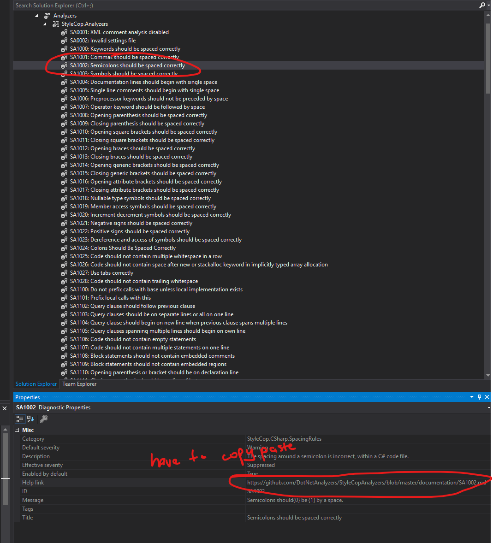Select SA1018: Nullable type symbols rule
Screen dimensions: 493x543
(x=140, y=198)
